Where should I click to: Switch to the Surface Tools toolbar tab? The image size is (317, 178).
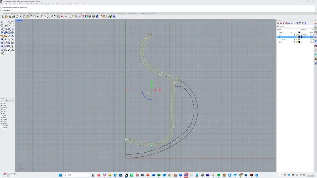coord(89,14)
